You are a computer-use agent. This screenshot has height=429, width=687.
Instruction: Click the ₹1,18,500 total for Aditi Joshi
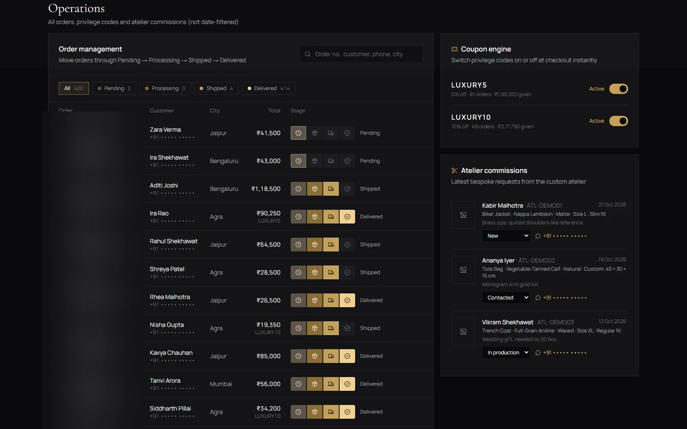tap(266, 189)
